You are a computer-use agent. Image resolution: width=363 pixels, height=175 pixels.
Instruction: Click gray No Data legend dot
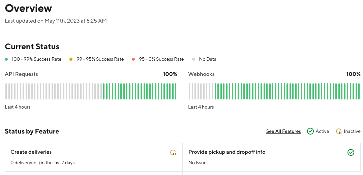[x=193, y=59]
